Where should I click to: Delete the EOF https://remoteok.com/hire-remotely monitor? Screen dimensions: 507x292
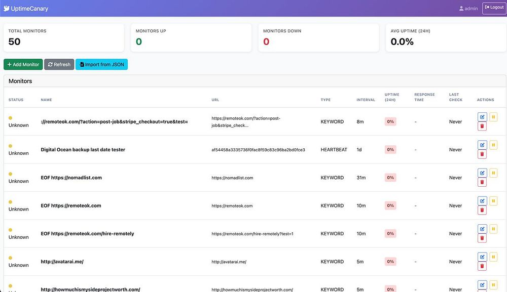[x=482, y=238]
